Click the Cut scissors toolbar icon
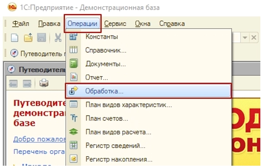Screen dimensions: 264x168 pos(58,37)
